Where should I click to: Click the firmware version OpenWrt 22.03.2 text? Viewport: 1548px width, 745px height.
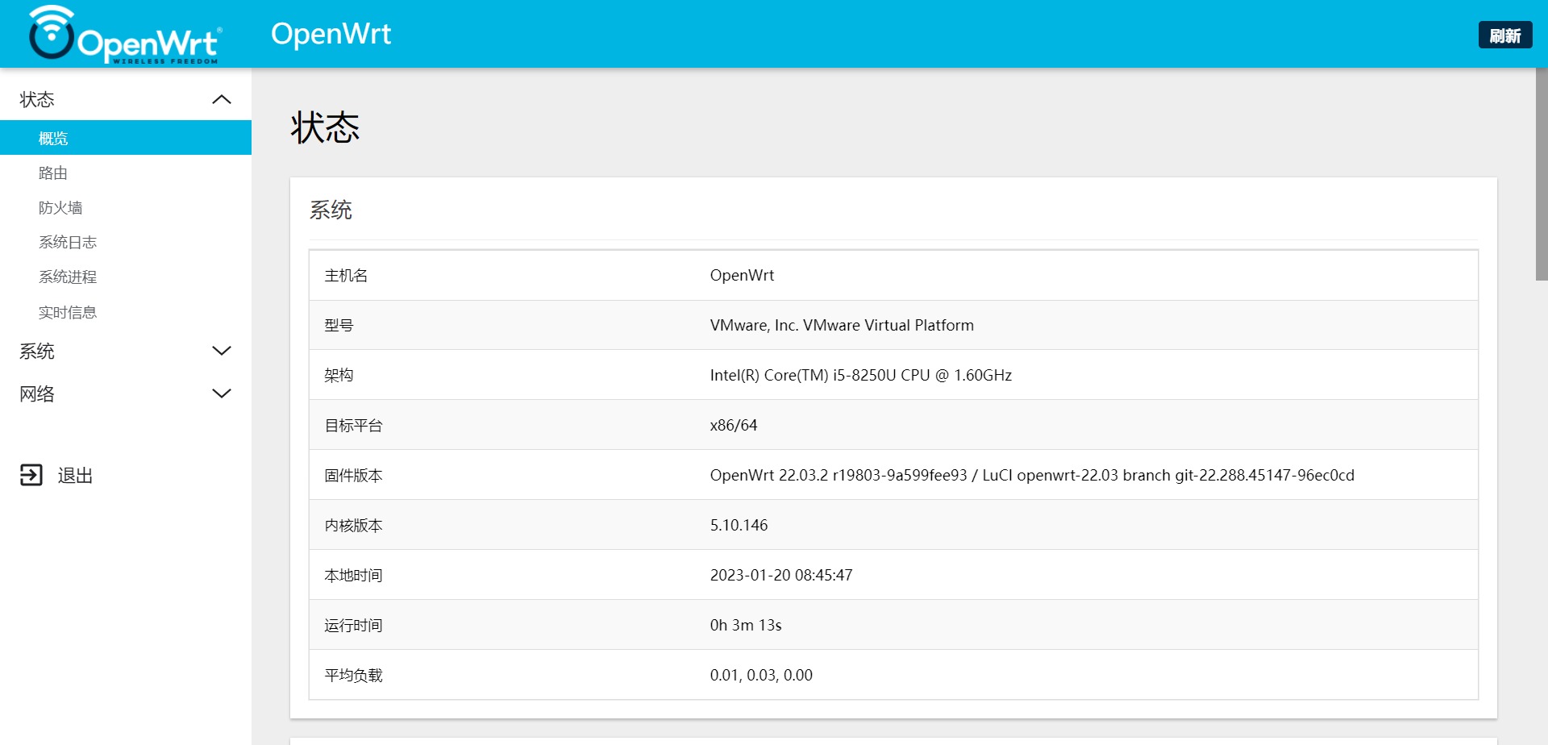[x=1032, y=475]
